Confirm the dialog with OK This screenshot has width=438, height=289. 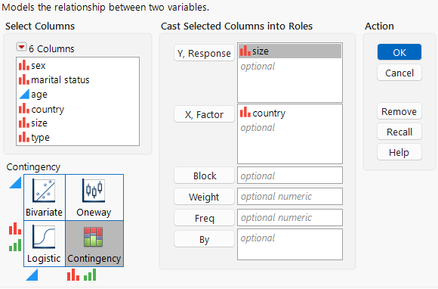point(399,52)
